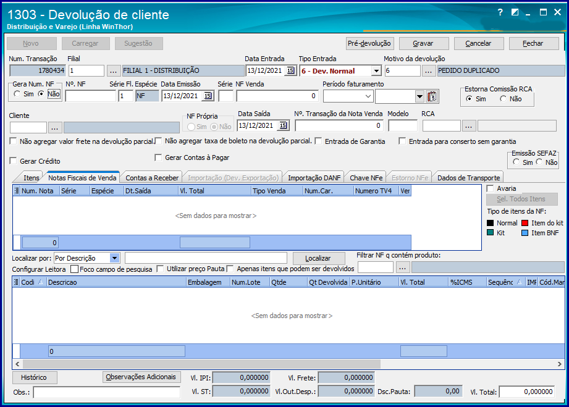Viewport: 569px width, 407px height.
Task: Click the blue Item BNF color swatch
Action: click(x=525, y=233)
